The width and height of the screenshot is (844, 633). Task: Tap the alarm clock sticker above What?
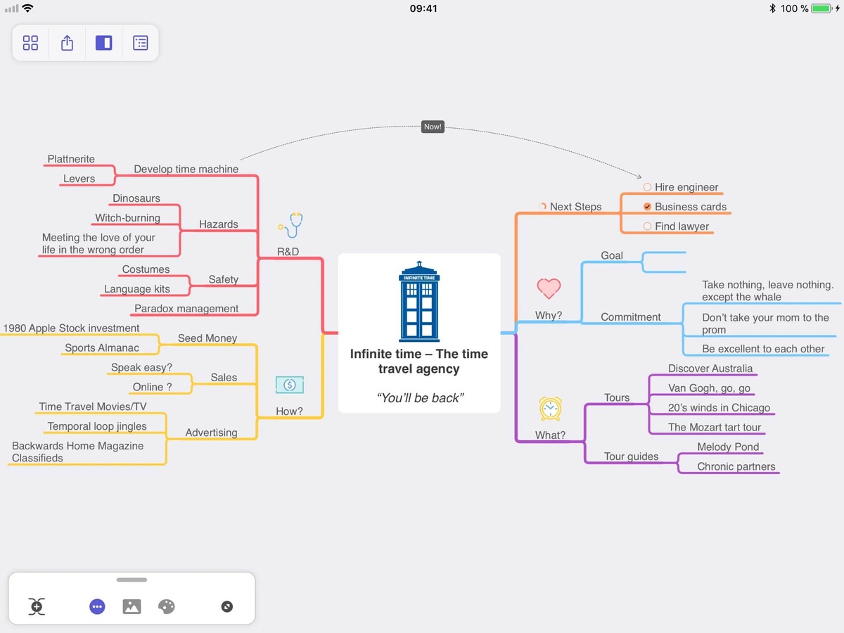(x=549, y=408)
